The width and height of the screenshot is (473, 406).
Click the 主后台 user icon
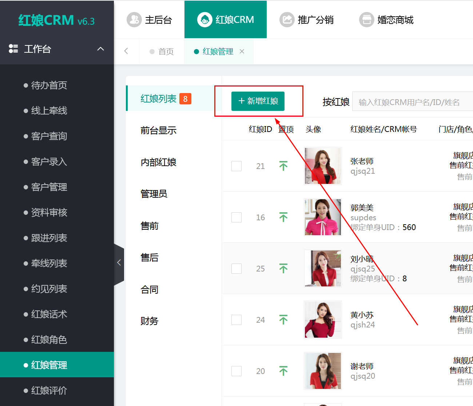tap(134, 20)
